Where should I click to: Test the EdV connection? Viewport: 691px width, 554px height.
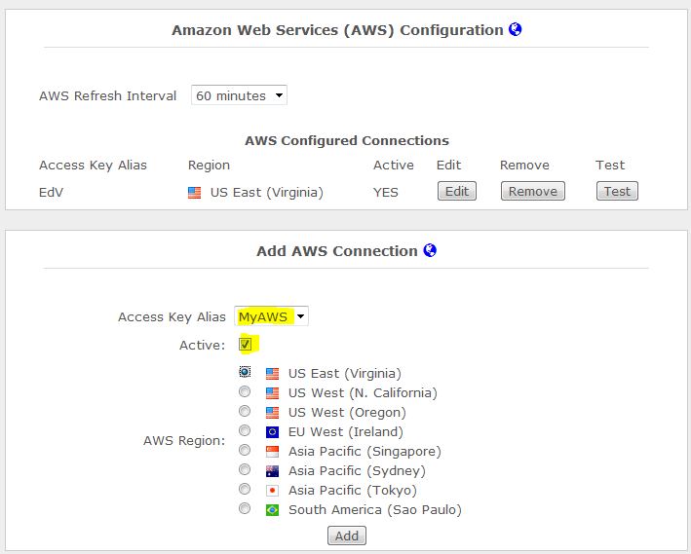point(617,191)
